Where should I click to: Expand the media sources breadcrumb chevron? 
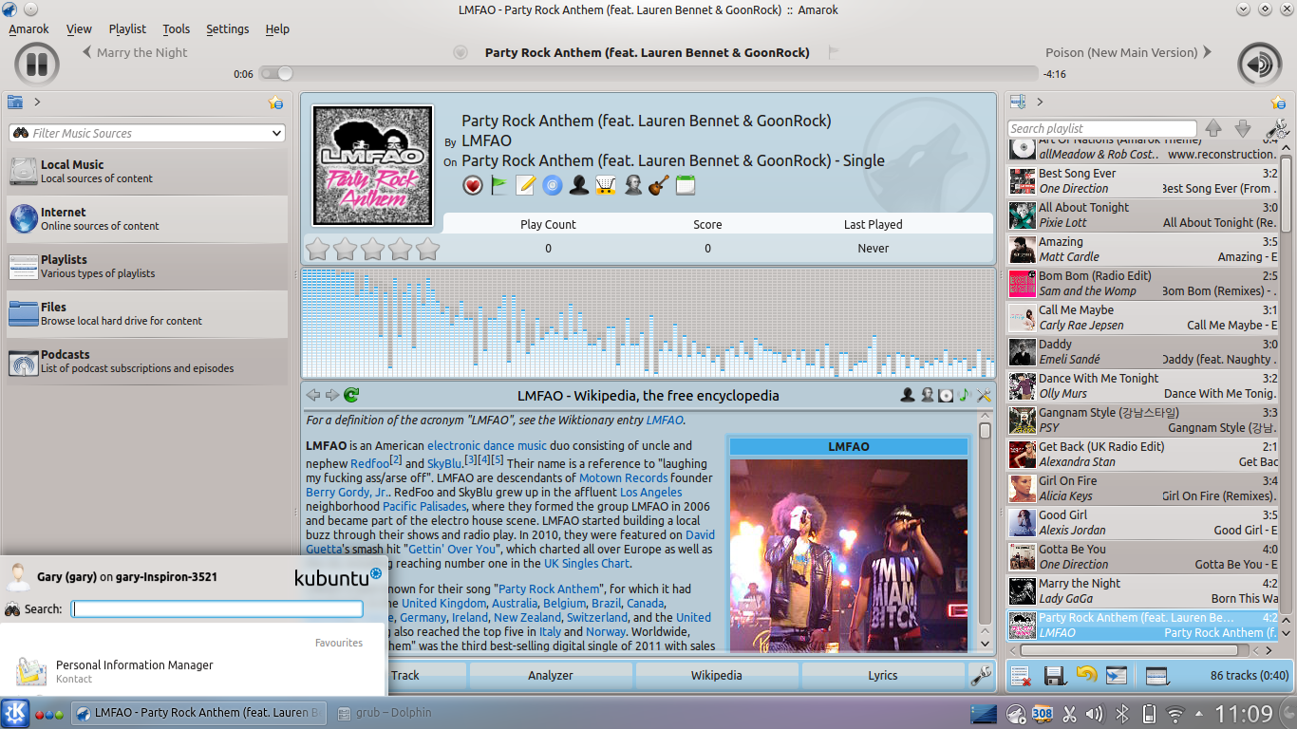[x=37, y=103]
